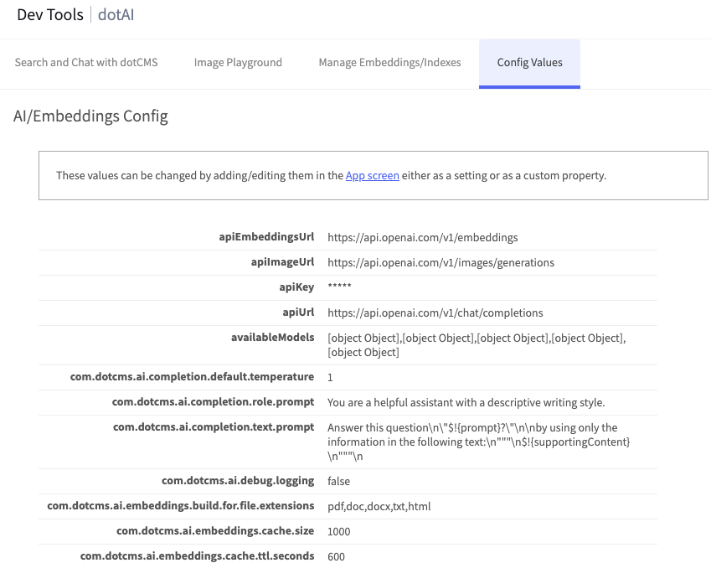Click the apiUrl chat/completions URL value
Screen dimensions: 711x563
[x=435, y=312]
